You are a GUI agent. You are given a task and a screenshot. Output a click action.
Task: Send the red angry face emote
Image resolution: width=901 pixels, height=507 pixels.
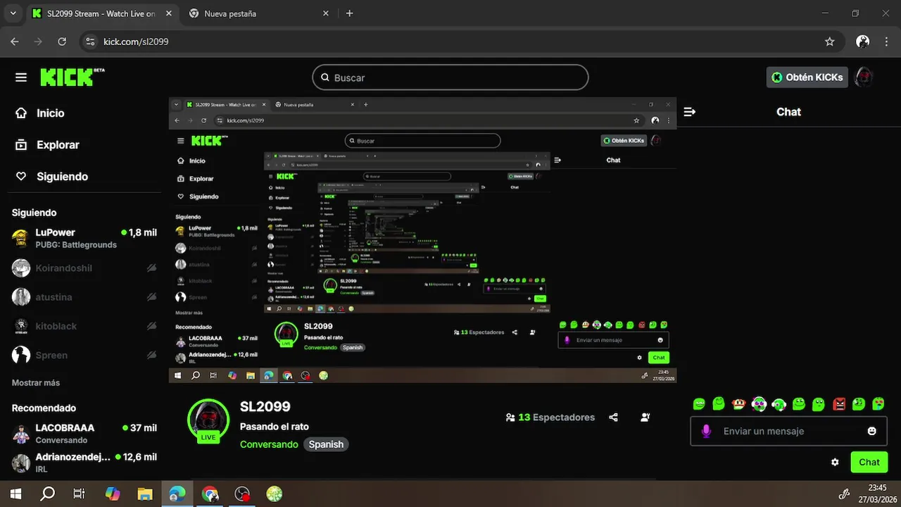click(839, 404)
